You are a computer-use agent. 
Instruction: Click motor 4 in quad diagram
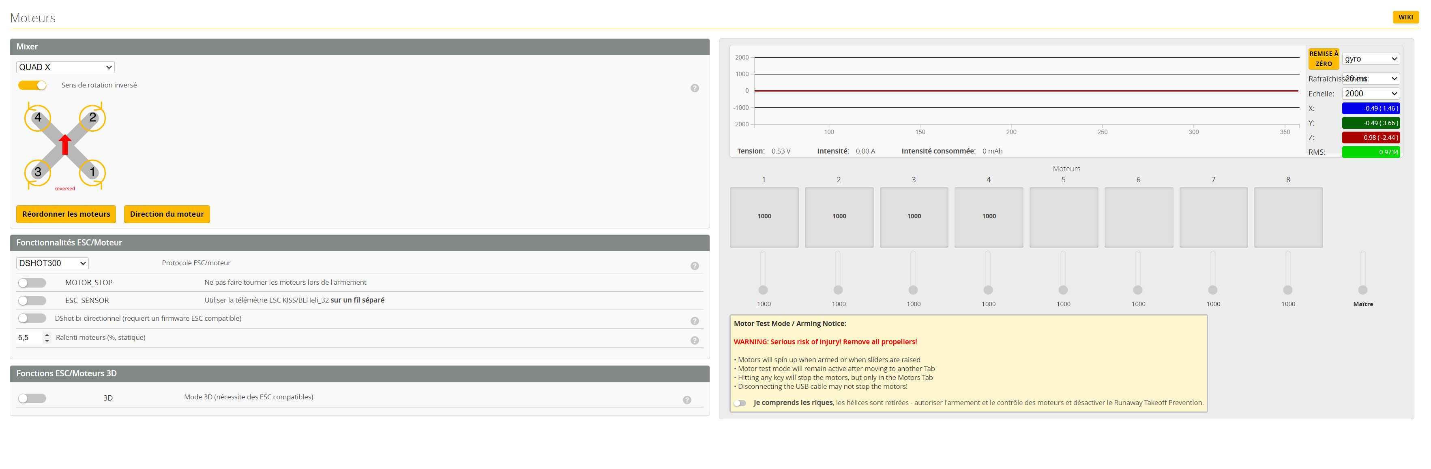pyautogui.click(x=38, y=118)
